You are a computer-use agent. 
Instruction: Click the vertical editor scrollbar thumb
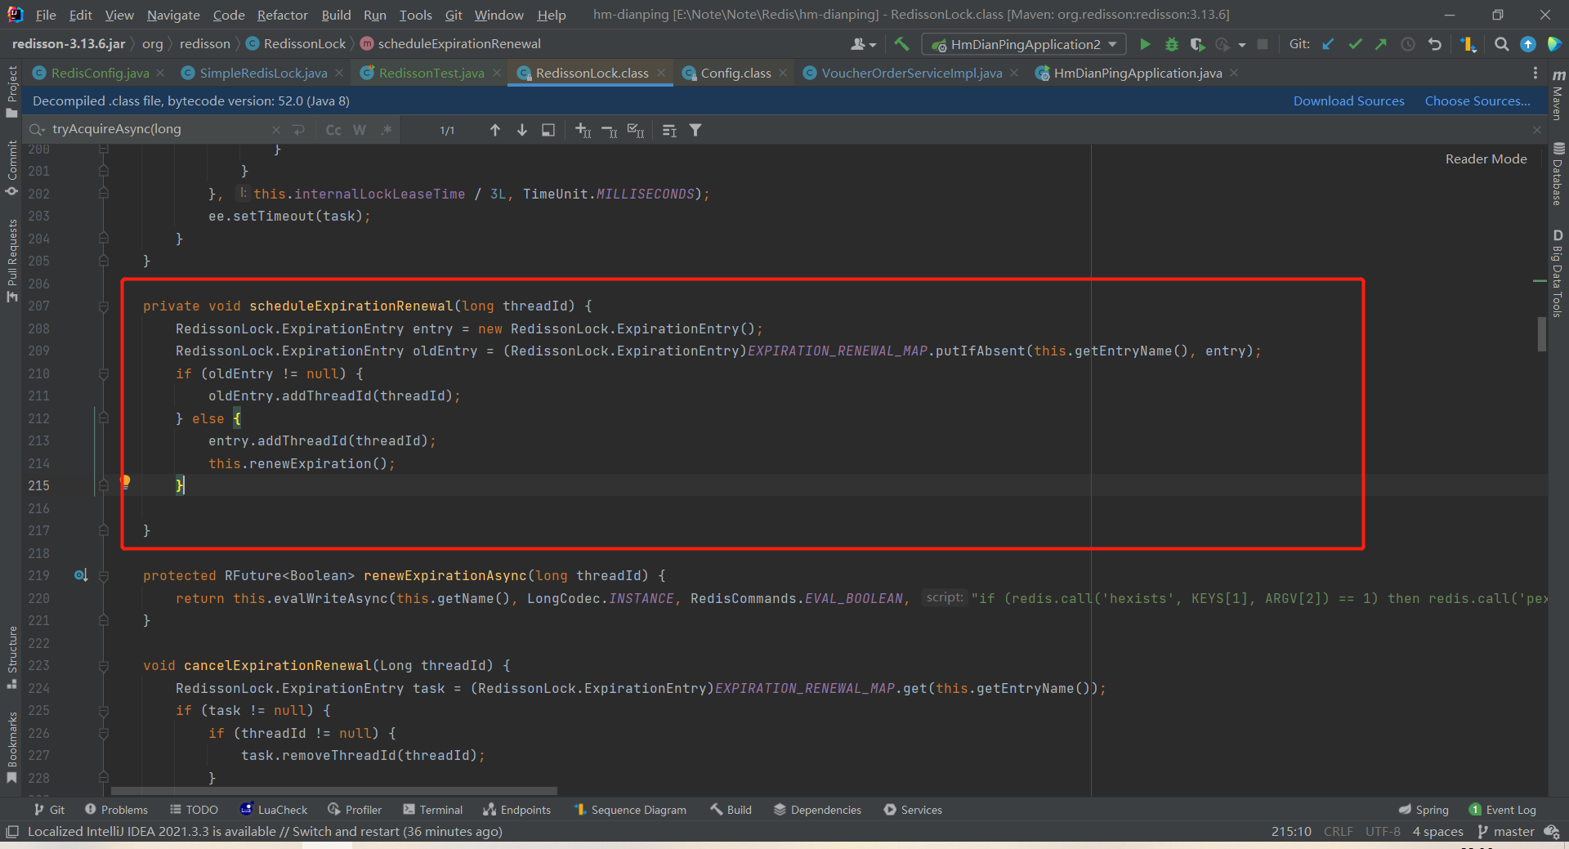1541,333
